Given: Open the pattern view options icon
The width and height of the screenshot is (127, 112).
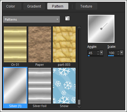Looking at the screenshot, I should tap(67, 18).
